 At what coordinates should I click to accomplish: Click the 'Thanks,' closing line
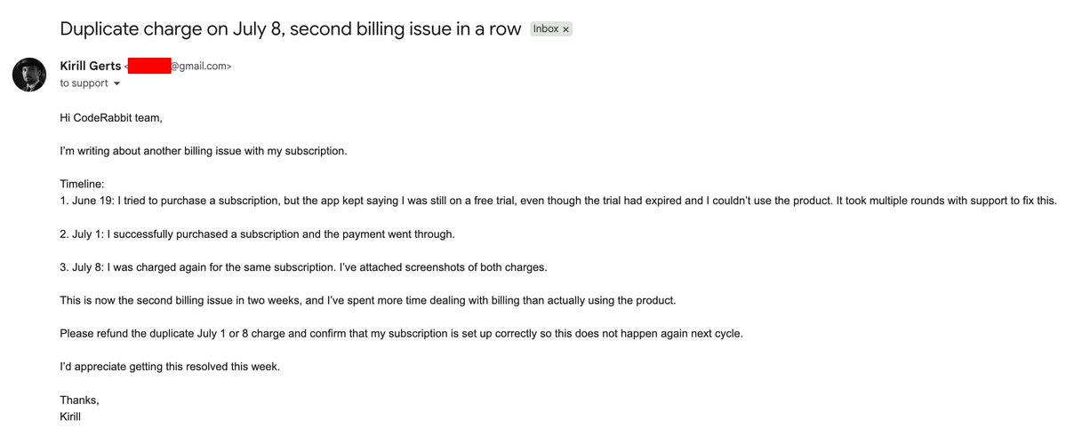(79, 400)
